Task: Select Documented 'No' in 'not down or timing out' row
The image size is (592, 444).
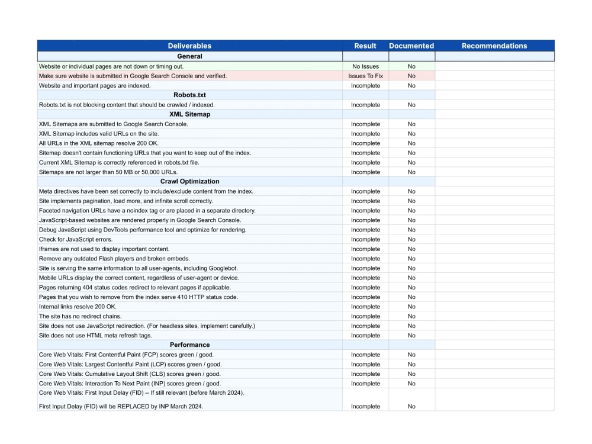Action: click(411, 66)
